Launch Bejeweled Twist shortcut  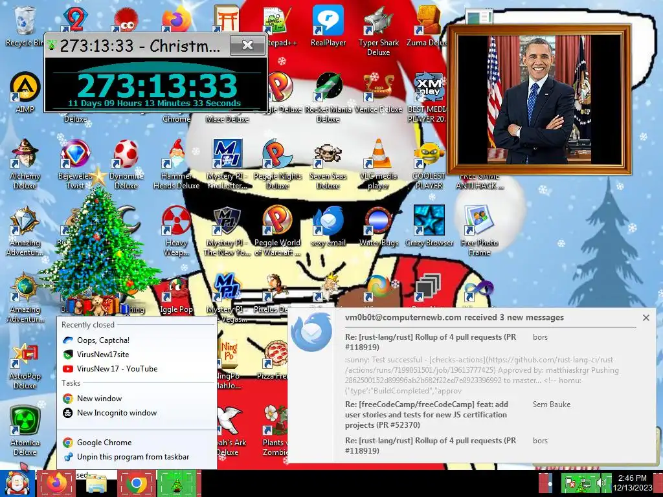click(x=75, y=164)
